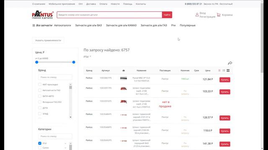Click the share arrow icon above table

point(230,63)
